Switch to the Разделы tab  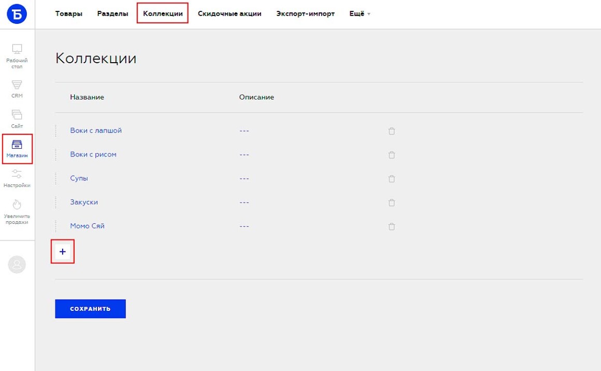click(113, 13)
